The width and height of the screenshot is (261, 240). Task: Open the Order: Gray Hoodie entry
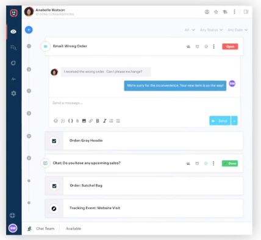(x=144, y=141)
